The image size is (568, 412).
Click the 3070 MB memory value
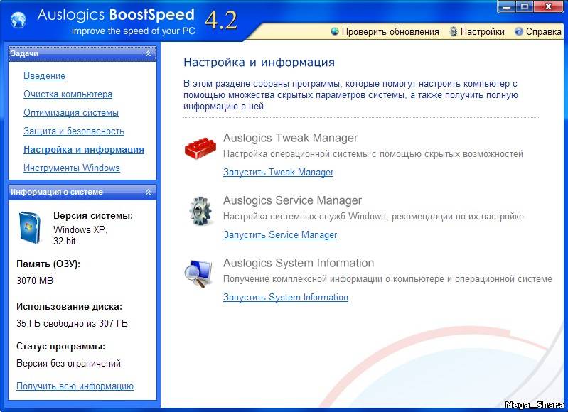point(35,281)
